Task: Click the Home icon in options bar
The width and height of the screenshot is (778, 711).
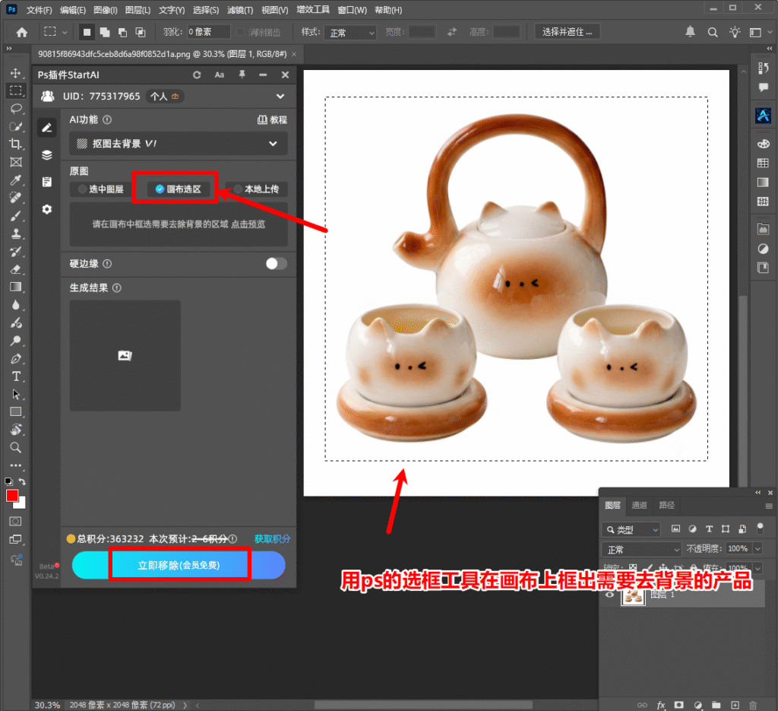Action: click(x=21, y=32)
